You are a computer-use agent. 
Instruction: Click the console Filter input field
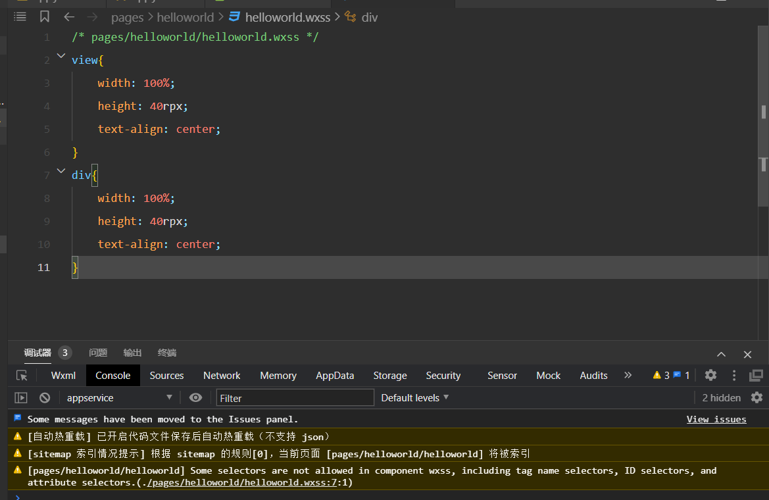pos(295,397)
